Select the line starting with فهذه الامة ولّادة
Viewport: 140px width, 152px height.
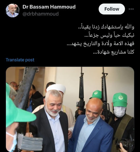pos(101,43)
